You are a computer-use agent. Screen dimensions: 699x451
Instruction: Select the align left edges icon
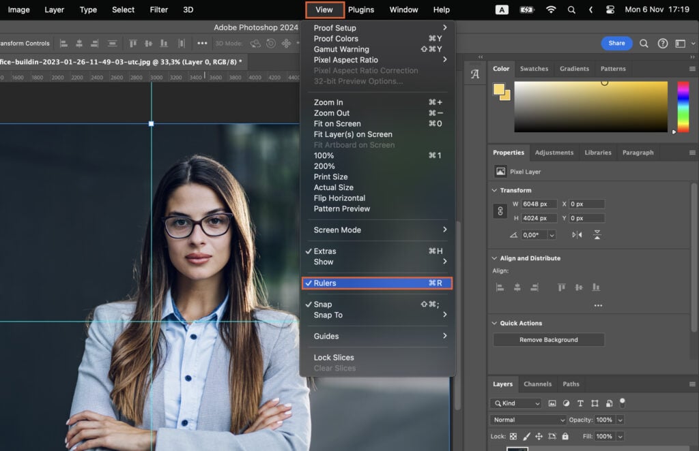tap(500, 288)
